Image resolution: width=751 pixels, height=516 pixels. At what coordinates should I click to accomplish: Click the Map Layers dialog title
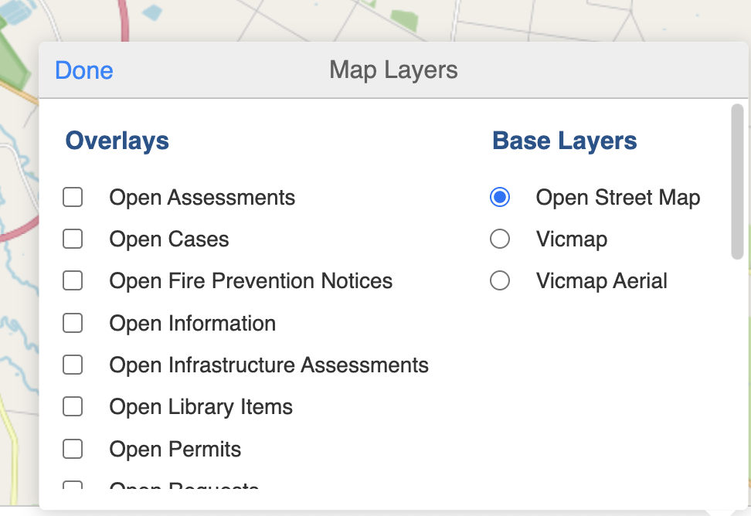click(x=393, y=70)
